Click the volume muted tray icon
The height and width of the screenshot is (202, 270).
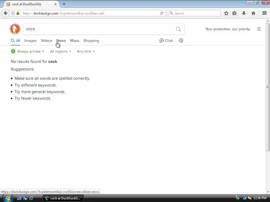(250, 198)
